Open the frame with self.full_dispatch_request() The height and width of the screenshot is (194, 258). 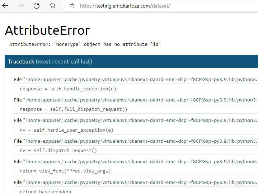136,109
